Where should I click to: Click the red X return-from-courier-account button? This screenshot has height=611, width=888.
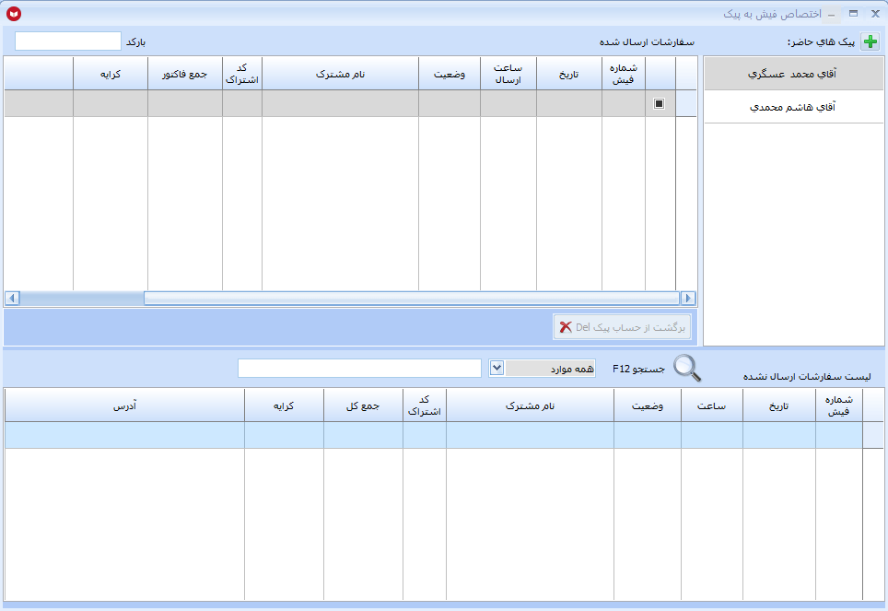pos(622,327)
